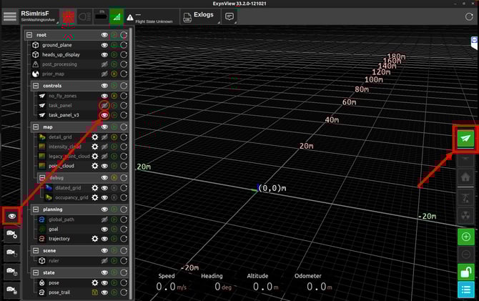Hide the ground_plane layer with eye icon
The width and height of the screenshot is (479, 301).
pyautogui.click(x=104, y=45)
